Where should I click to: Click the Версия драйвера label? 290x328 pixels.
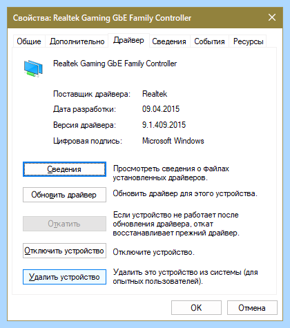click(84, 125)
